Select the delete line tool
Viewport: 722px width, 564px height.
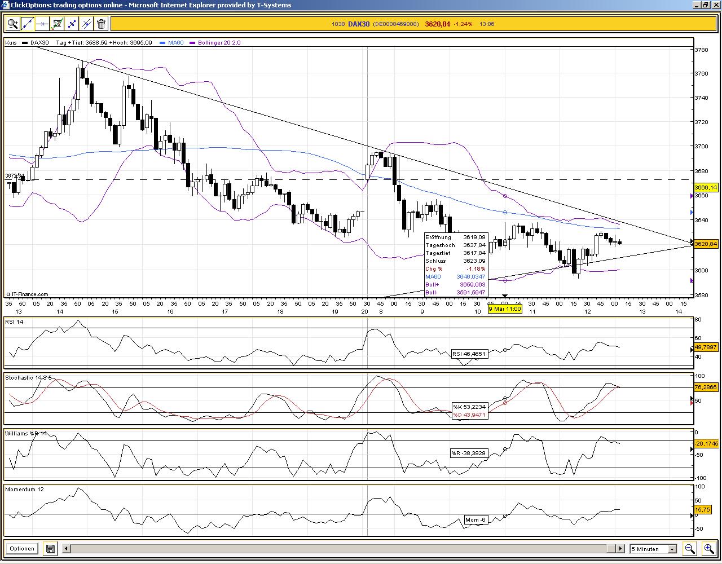click(x=86, y=23)
